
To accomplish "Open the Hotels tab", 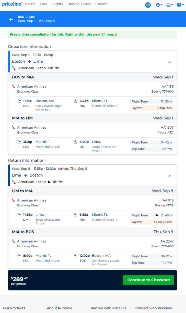I will coord(30,4).
